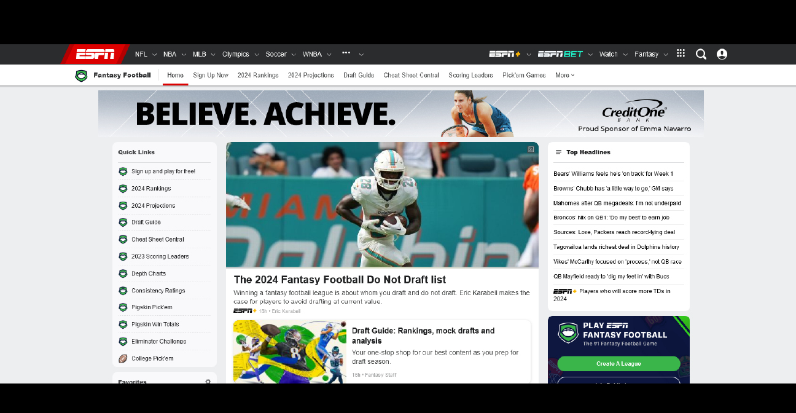Open 'Pick'em Games' in the sub-navigation

[x=524, y=76]
